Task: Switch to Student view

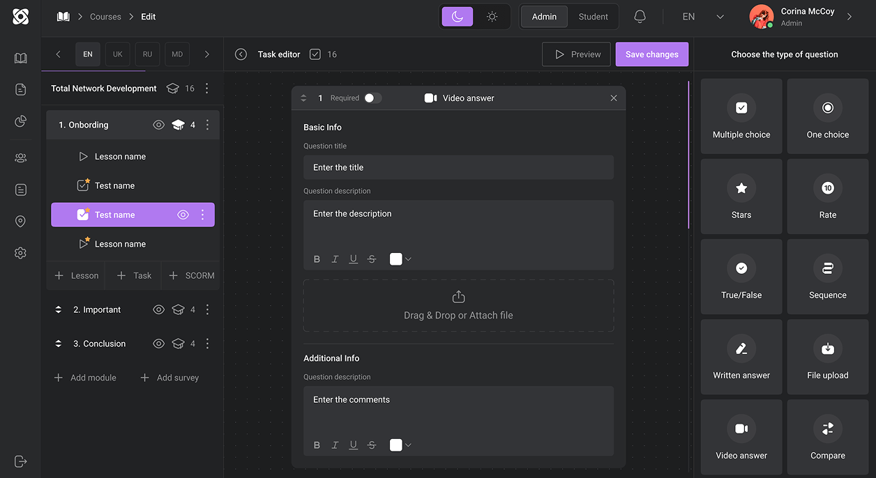Action: point(593,17)
